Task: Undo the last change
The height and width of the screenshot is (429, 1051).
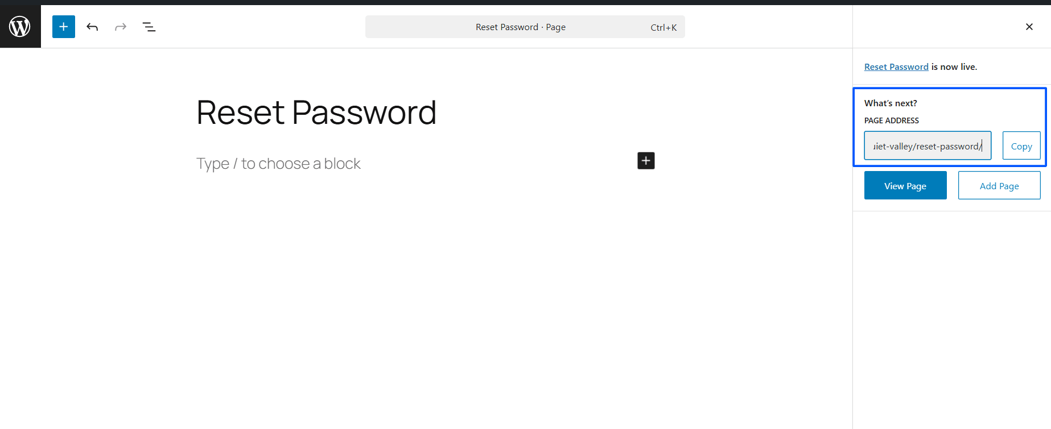Action: click(x=92, y=27)
